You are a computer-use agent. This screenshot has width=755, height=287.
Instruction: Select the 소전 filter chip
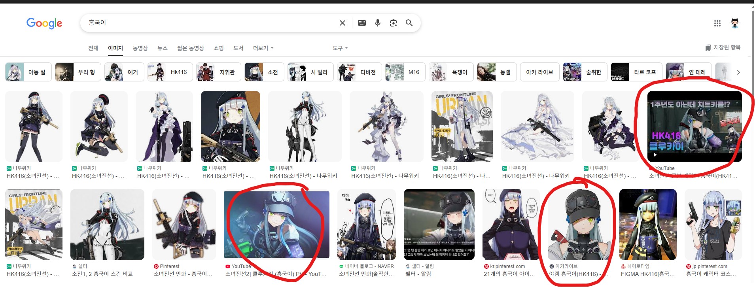264,72
